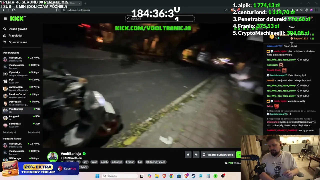The height and width of the screenshot is (180, 320).
Task: Click the address bar kick.com/vooltbanicja
Action: click(x=78, y=10)
